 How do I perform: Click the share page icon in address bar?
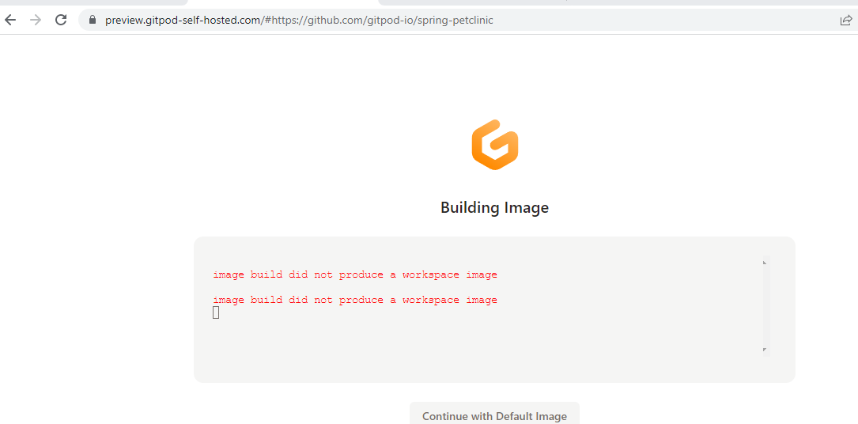click(x=846, y=21)
